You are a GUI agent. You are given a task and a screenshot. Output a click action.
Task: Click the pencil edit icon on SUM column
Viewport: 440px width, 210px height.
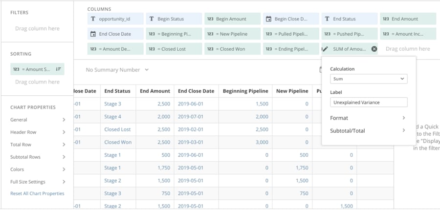pos(325,49)
